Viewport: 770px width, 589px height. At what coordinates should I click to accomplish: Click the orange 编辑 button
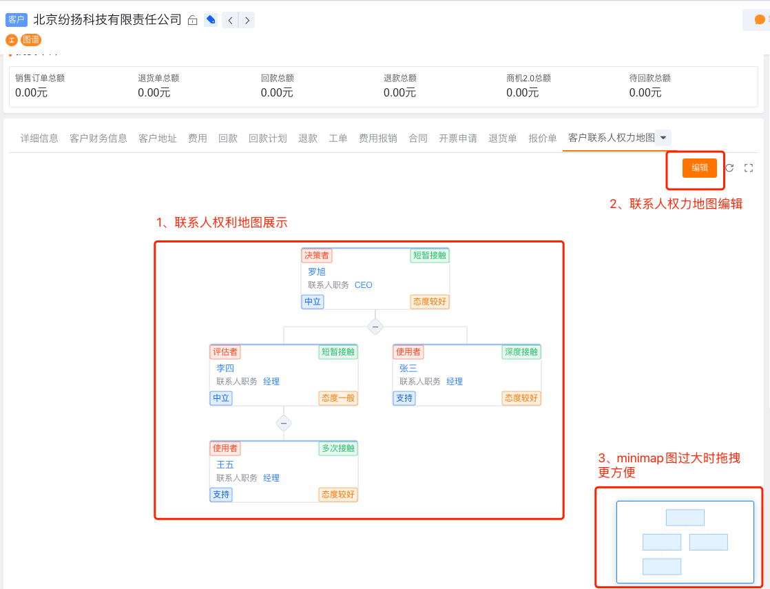tap(699, 168)
